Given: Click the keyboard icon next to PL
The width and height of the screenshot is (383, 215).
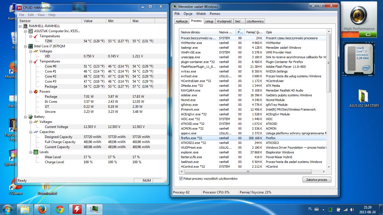Looking at the screenshot, I should click(x=317, y=209).
